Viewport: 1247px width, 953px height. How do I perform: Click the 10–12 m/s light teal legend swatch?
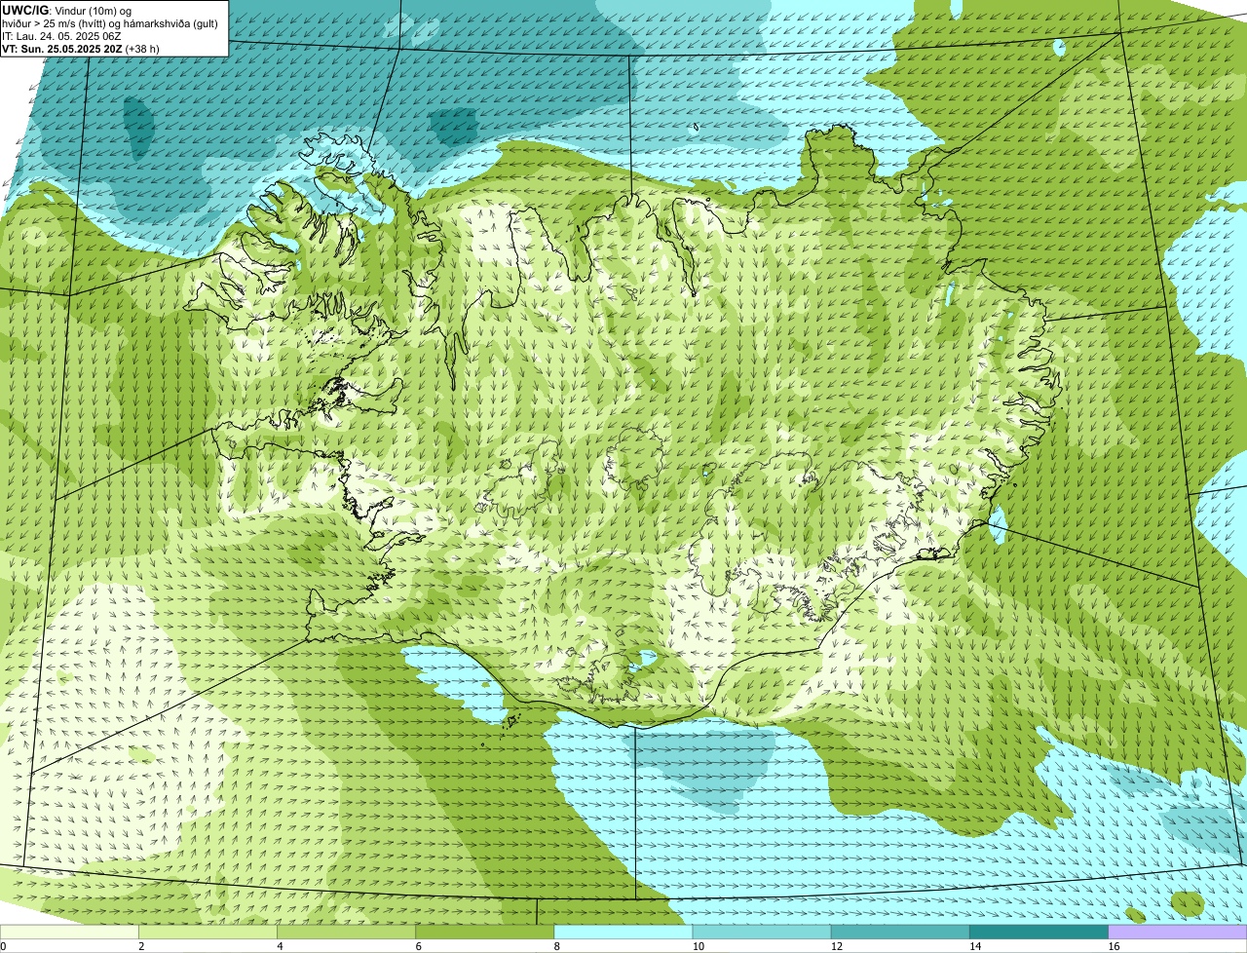762,933
